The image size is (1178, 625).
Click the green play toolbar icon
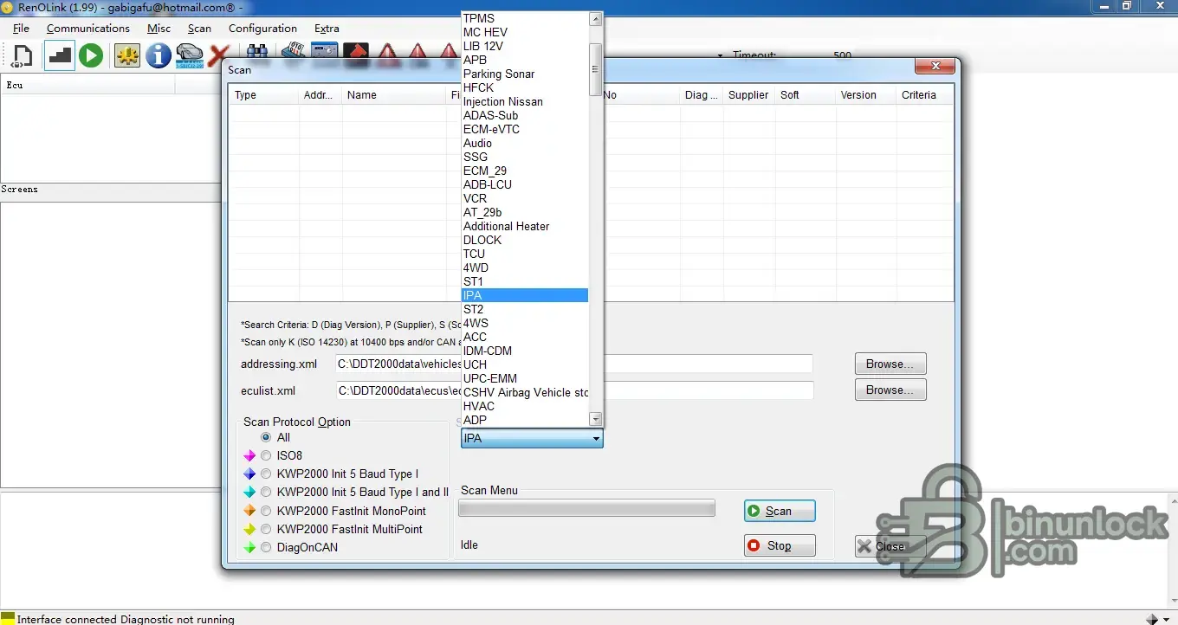[x=91, y=56]
